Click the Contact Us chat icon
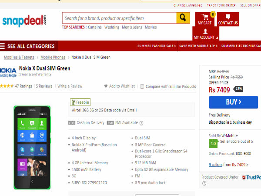 (x=228, y=17)
